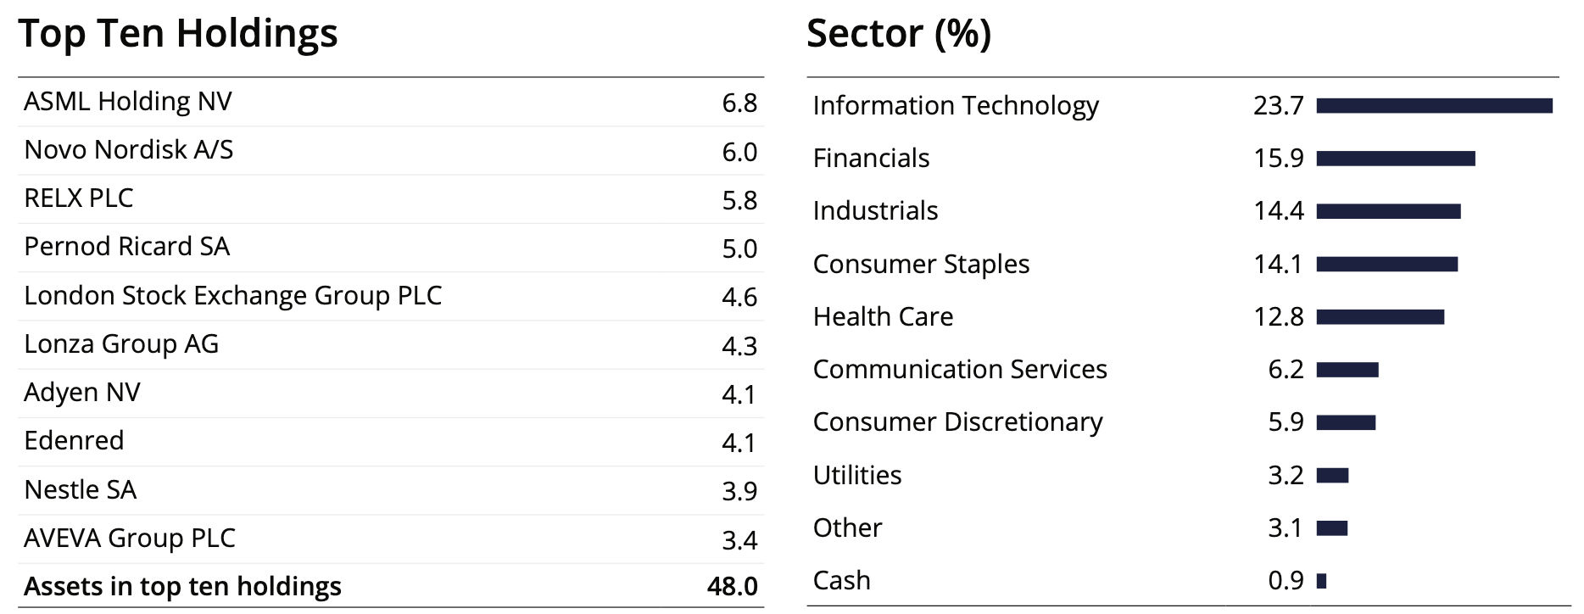This screenshot has height=614, width=1584.
Task: Click the Financials sector bar
Action: 1396,159
